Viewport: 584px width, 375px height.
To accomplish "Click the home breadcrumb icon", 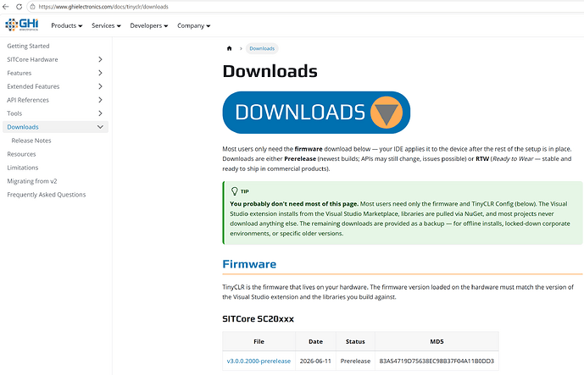I will [x=230, y=48].
